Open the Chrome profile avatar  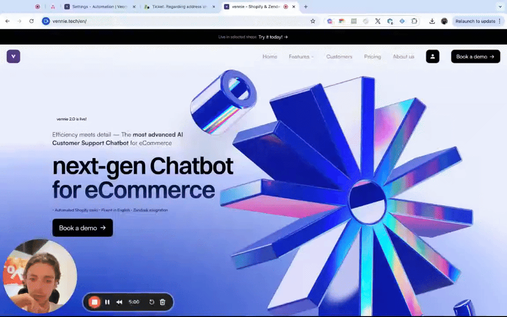(x=444, y=21)
